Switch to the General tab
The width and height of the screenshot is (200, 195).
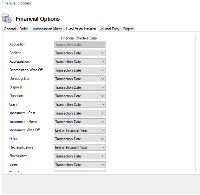[10, 29]
